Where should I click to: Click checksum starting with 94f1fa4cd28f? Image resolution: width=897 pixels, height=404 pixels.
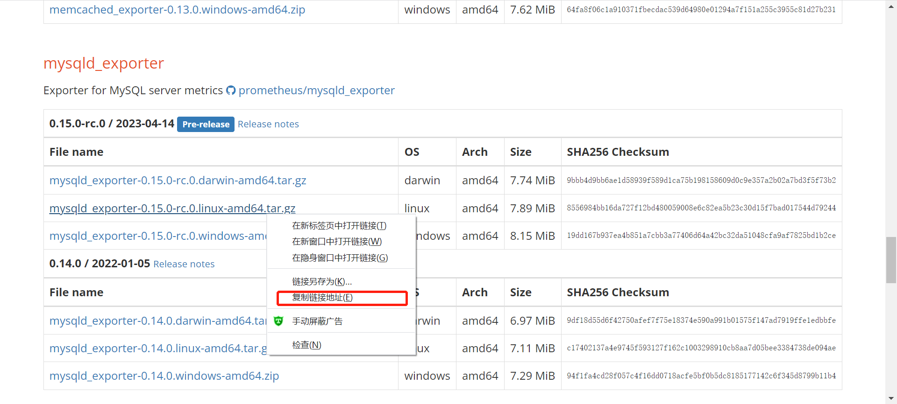point(701,376)
